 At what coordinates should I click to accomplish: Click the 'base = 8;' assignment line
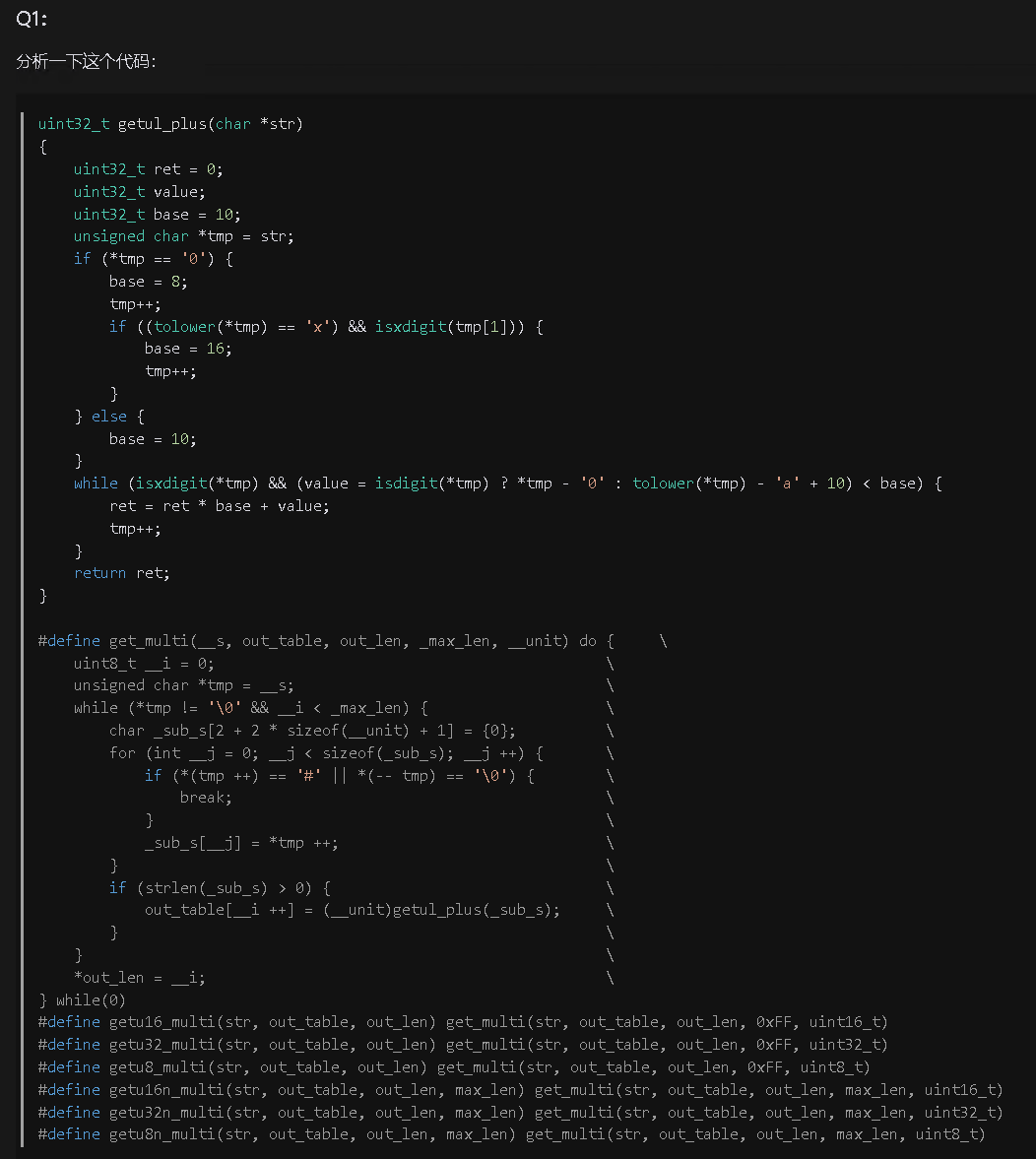click(148, 282)
